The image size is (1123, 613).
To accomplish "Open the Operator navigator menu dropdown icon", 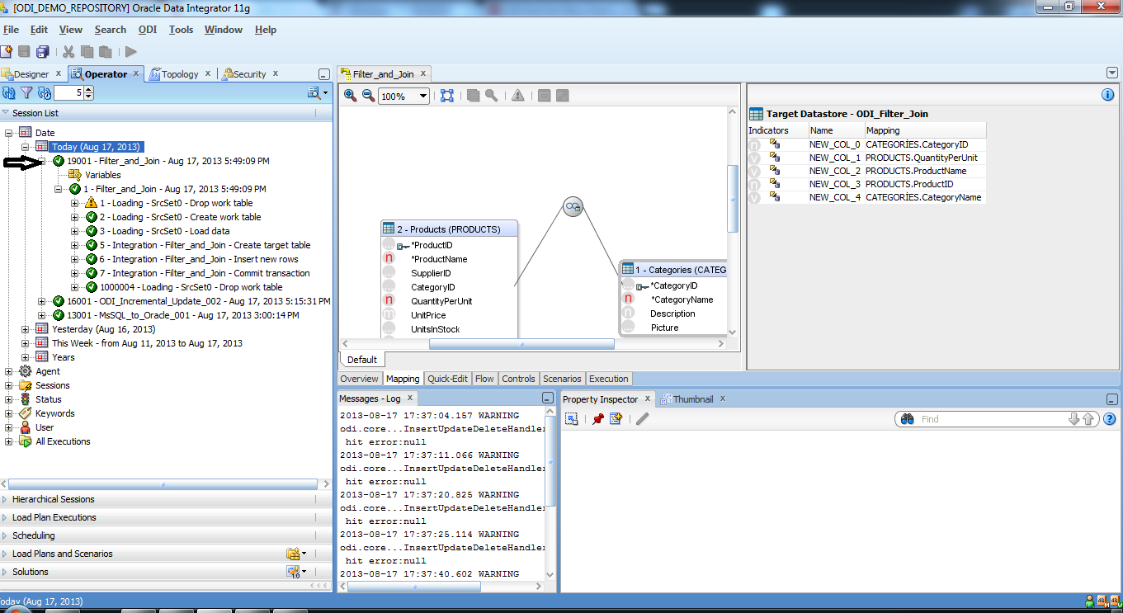I will pyautogui.click(x=318, y=93).
